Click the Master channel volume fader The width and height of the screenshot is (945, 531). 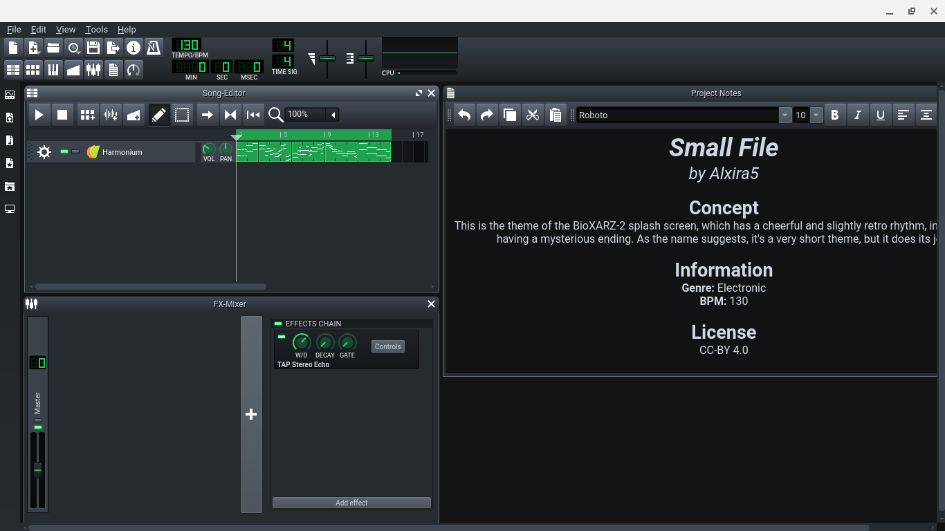[x=38, y=470]
